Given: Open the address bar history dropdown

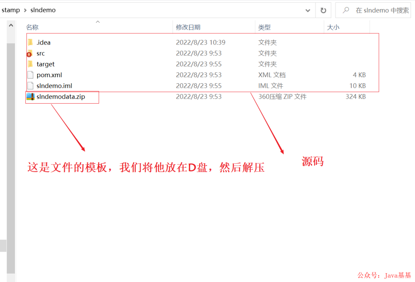Looking at the screenshot, I should click(307, 10).
